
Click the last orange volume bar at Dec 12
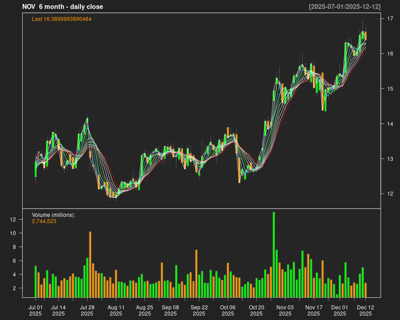tap(366, 290)
